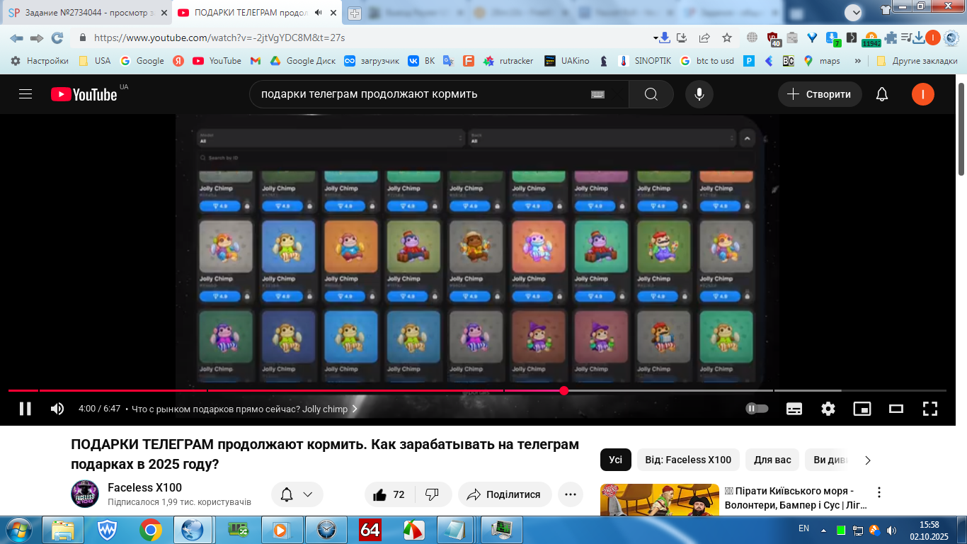Click the video progress bar scrubber
This screenshot has width=967, height=544.
(x=564, y=390)
